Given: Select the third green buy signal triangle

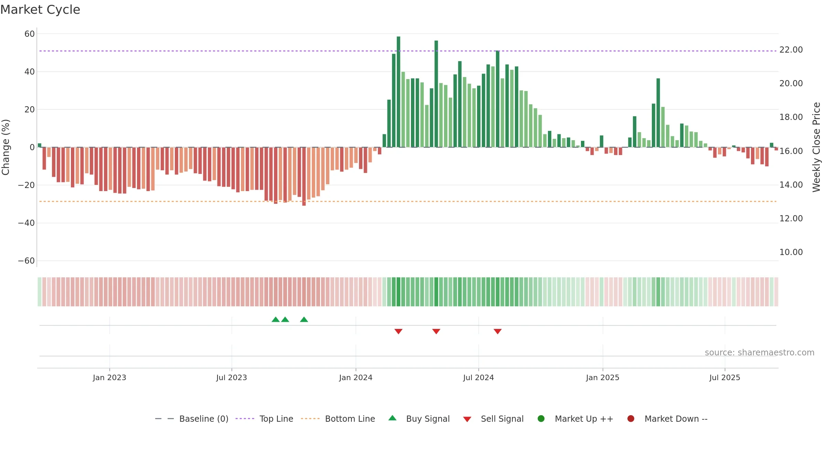Looking at the screenshot, I should click(304, 319).
